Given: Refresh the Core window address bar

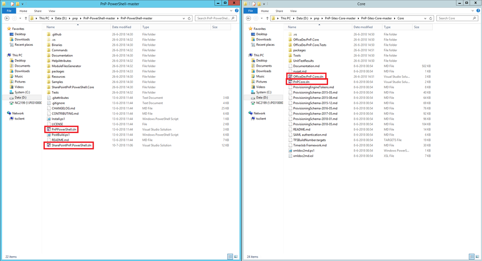Looking at the screenshot, I should pos(431,18).
